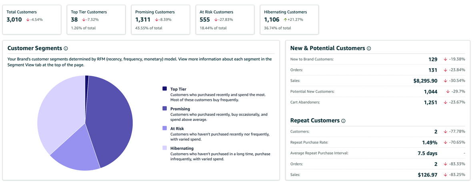476x183 pixels.
Task: Click the Top Tier legend color swatch
Action: tap(164, 89)
